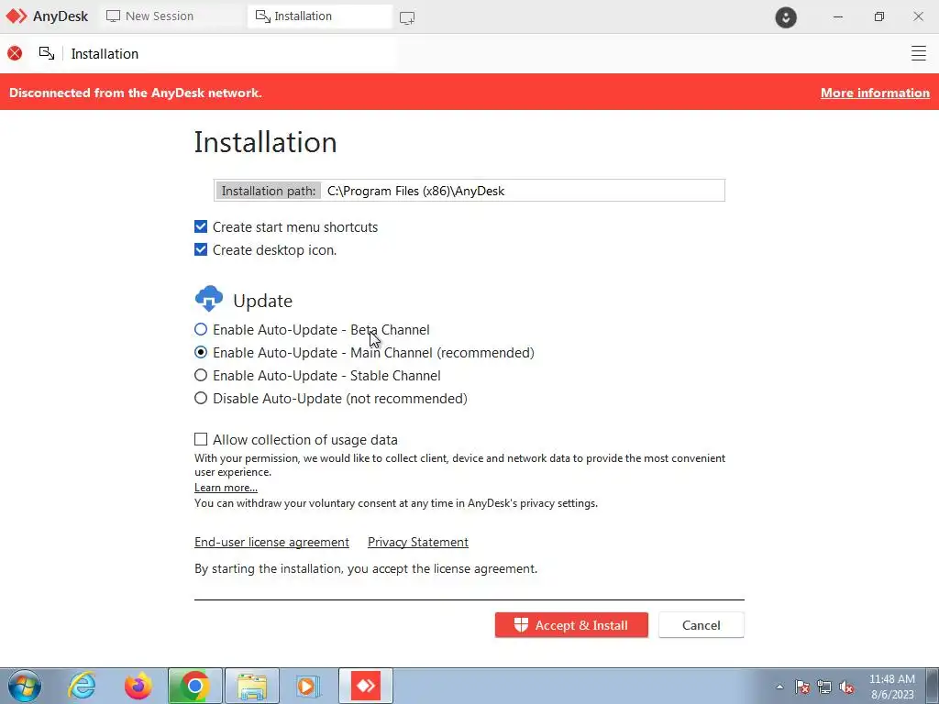
Task: Close the installation page with the red X icon
Action: pos(15,53)
